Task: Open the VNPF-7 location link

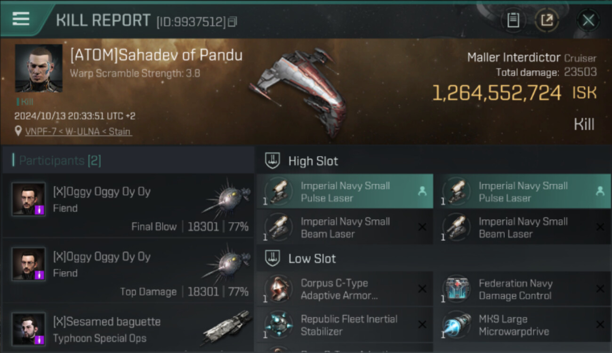Action: tap(78, 132)
